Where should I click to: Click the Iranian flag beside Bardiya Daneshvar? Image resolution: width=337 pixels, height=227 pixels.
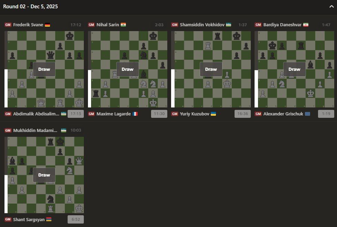point(306,25)
